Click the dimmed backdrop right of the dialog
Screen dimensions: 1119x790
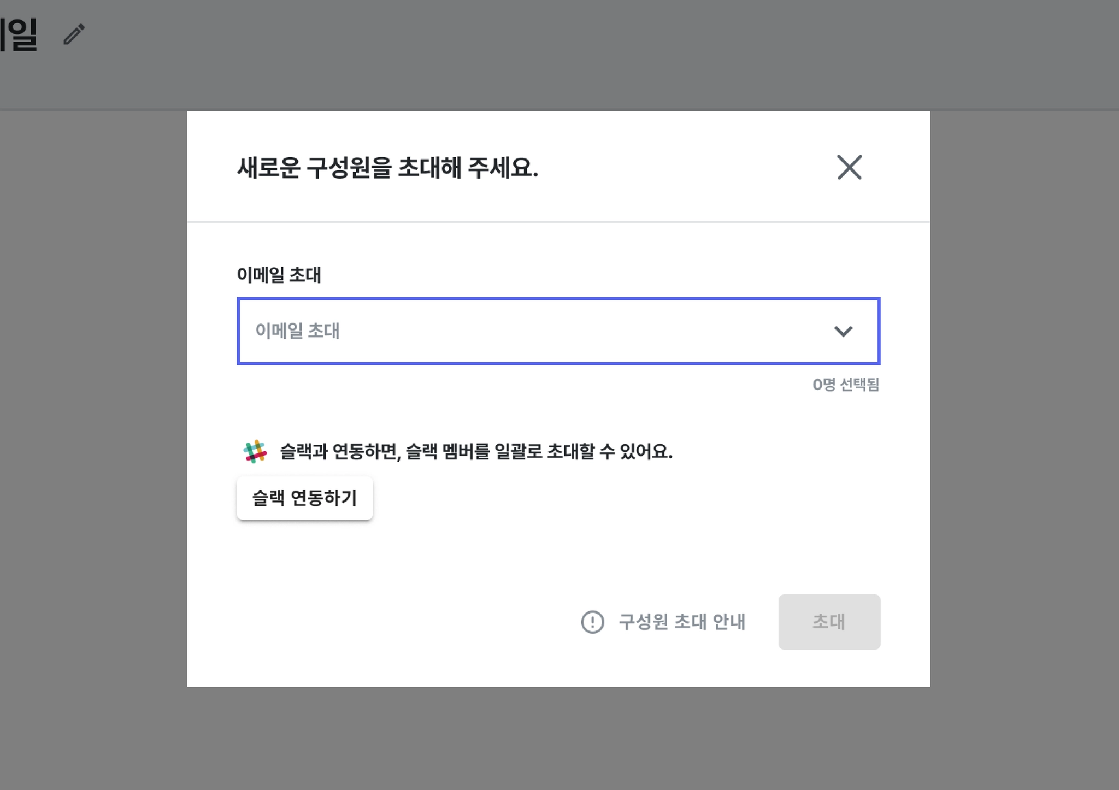1024,399
